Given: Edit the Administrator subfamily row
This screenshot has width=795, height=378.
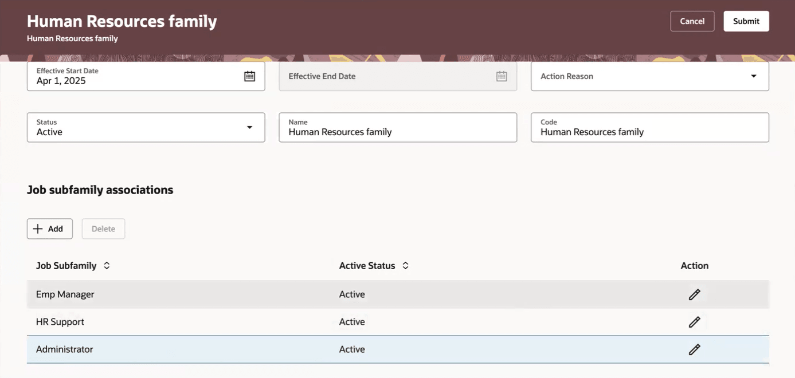Looking at the screenshot, I should click(694, 349).
